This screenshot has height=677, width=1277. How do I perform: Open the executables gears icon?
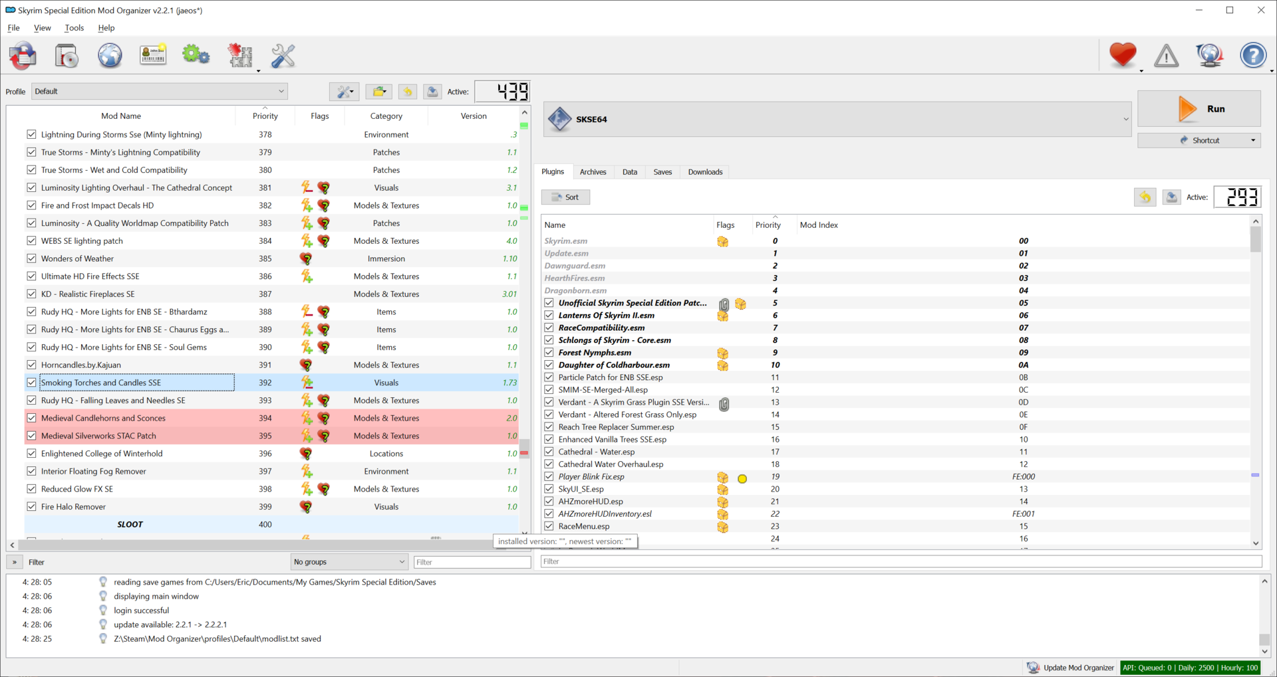click(196, 55)
